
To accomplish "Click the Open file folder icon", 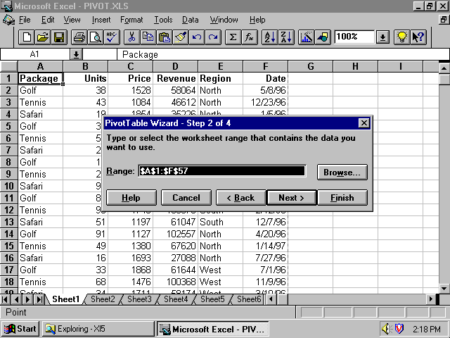I will point(43,37).
